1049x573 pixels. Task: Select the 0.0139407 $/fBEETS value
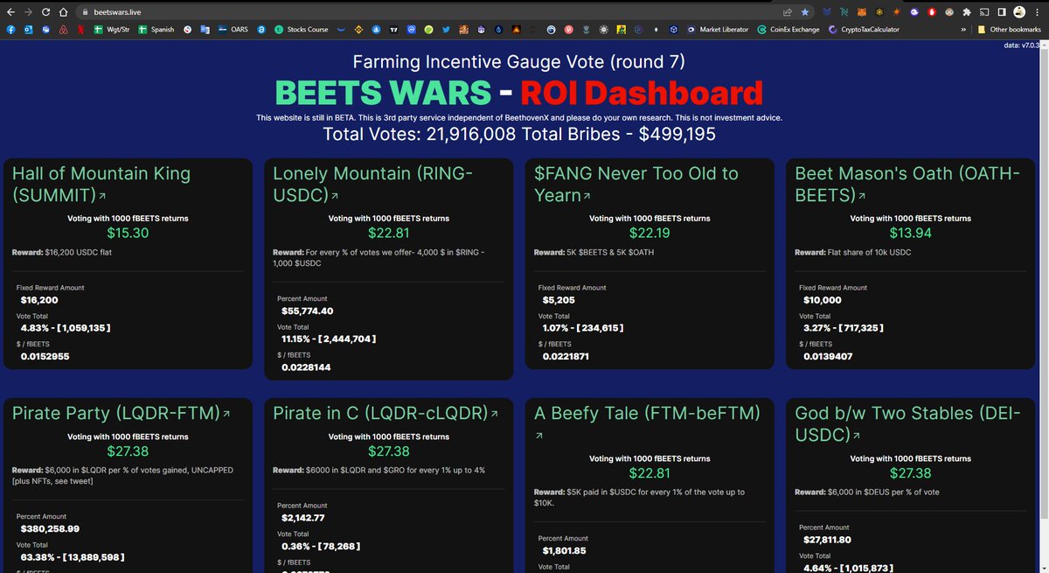coord(828,356)
